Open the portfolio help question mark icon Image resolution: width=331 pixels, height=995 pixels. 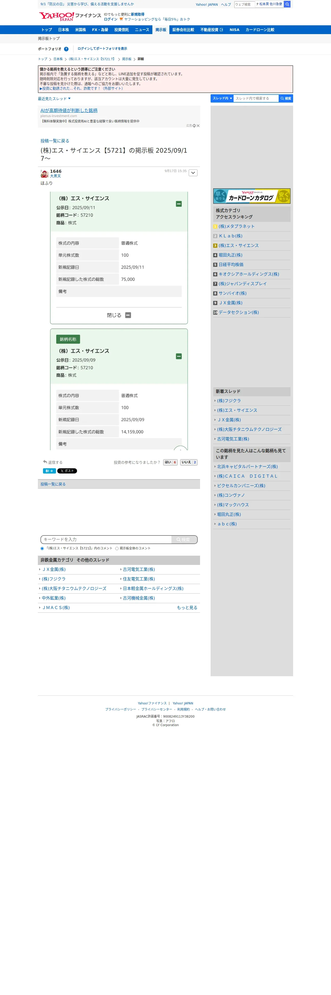[66, 49]
